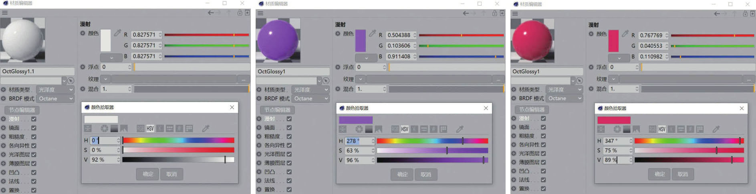The height and width of the screenshot is (194, 756).
Task: Click 取消 in white color picker
Action: pos(171,174)
